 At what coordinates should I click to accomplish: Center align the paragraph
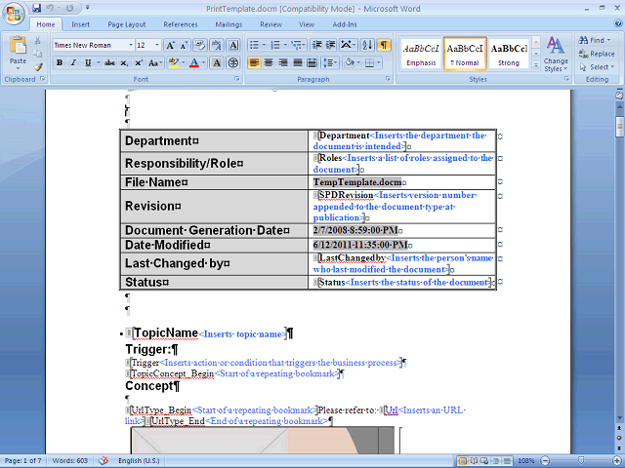click(x=269, y=62)
